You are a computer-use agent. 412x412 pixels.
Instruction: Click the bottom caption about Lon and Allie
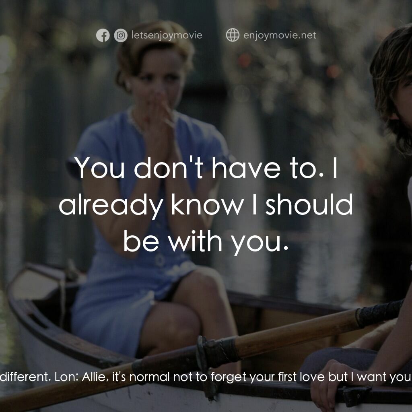click(206, 377)
